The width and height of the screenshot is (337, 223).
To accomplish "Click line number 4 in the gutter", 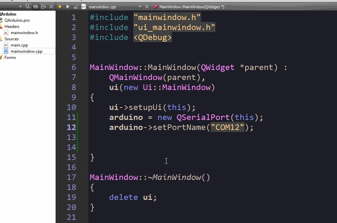I will pos(74,47).
